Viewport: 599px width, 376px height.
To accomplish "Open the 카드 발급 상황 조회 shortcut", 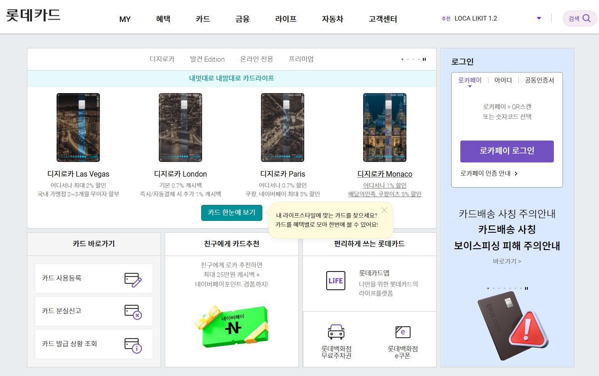I will click(x=94, y=344).
